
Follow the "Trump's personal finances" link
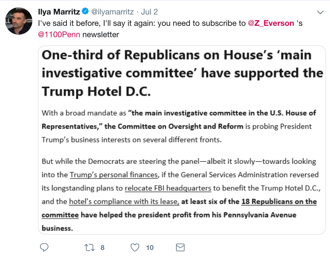pyautogui.click(x=114, y=175)
